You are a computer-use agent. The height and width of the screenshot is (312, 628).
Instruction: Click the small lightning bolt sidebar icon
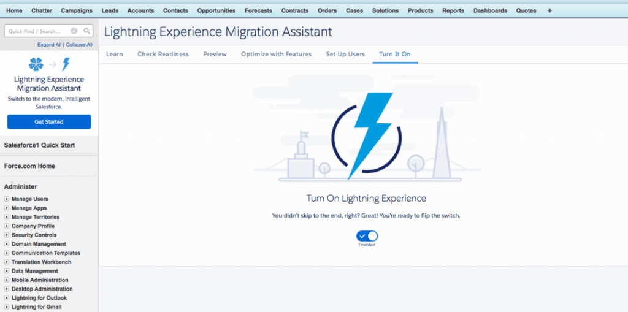tap(66, 64)
